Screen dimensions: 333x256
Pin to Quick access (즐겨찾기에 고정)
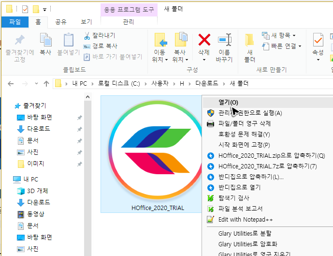coord(20,48)
